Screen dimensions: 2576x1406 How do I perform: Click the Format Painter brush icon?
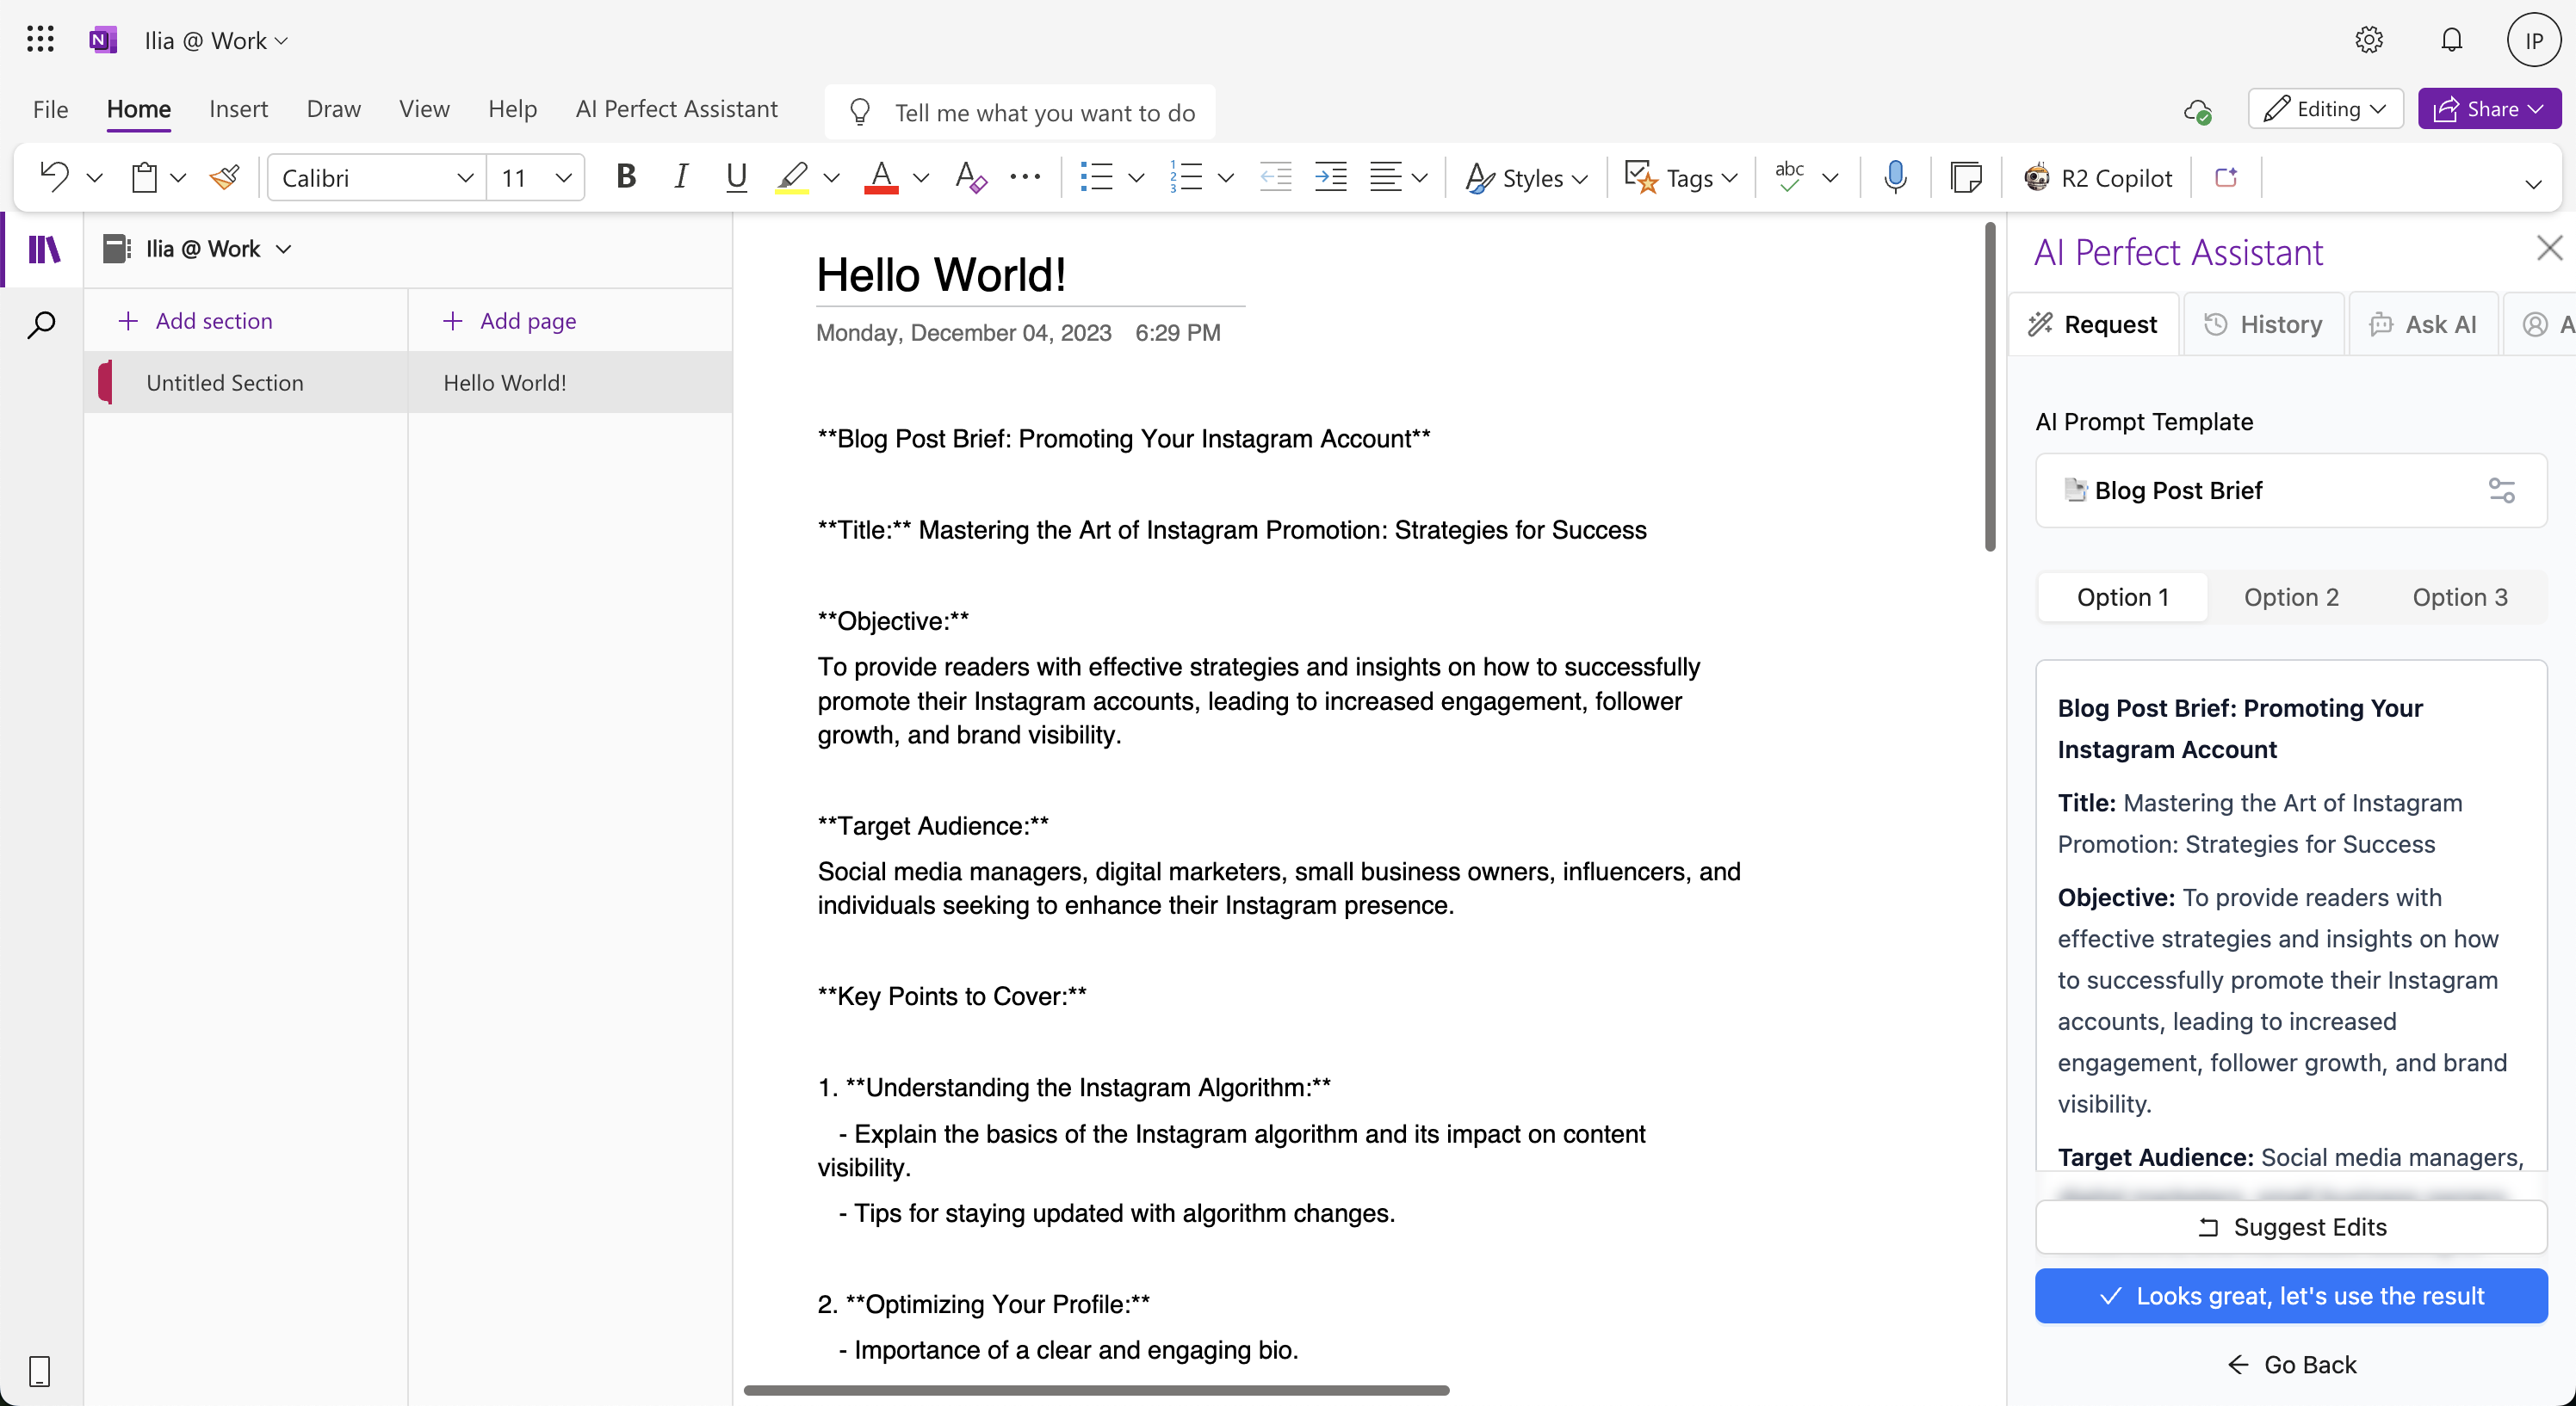coord(224,178)
